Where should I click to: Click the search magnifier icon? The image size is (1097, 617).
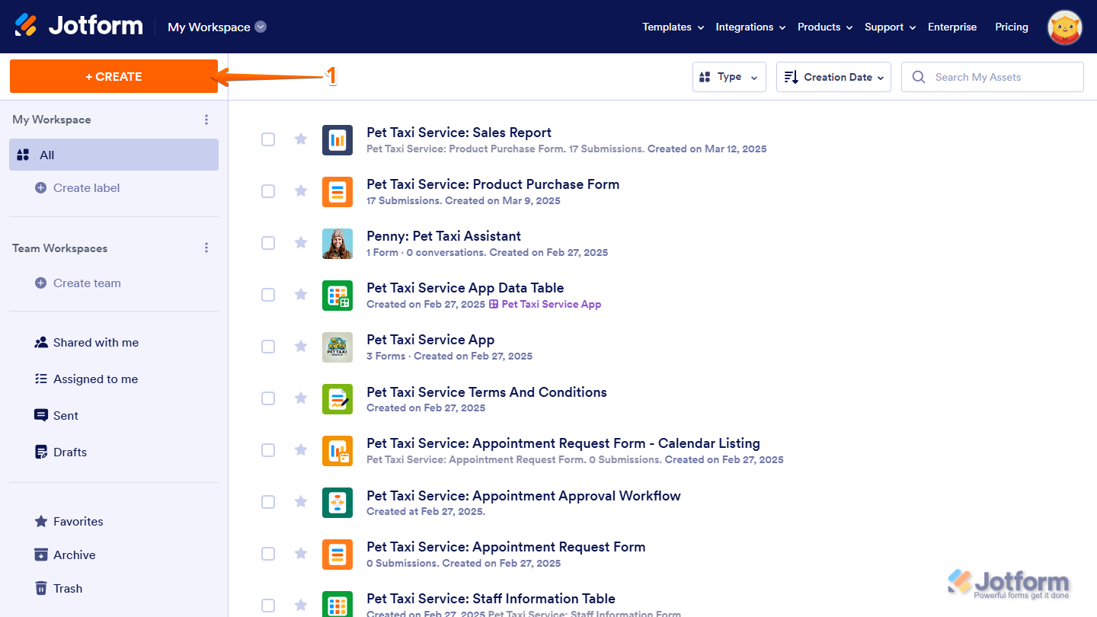[x=919, y=77]
